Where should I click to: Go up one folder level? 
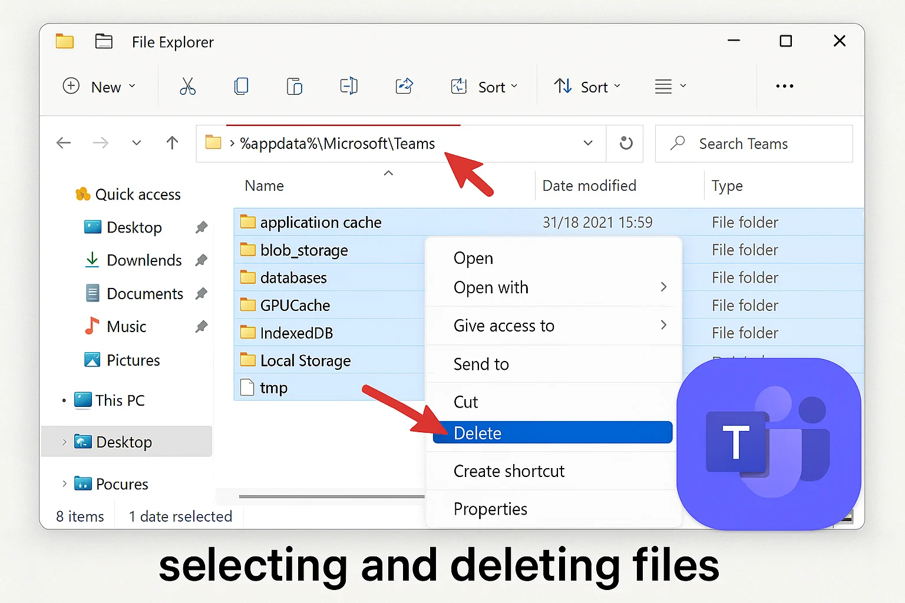click(172, 143)
